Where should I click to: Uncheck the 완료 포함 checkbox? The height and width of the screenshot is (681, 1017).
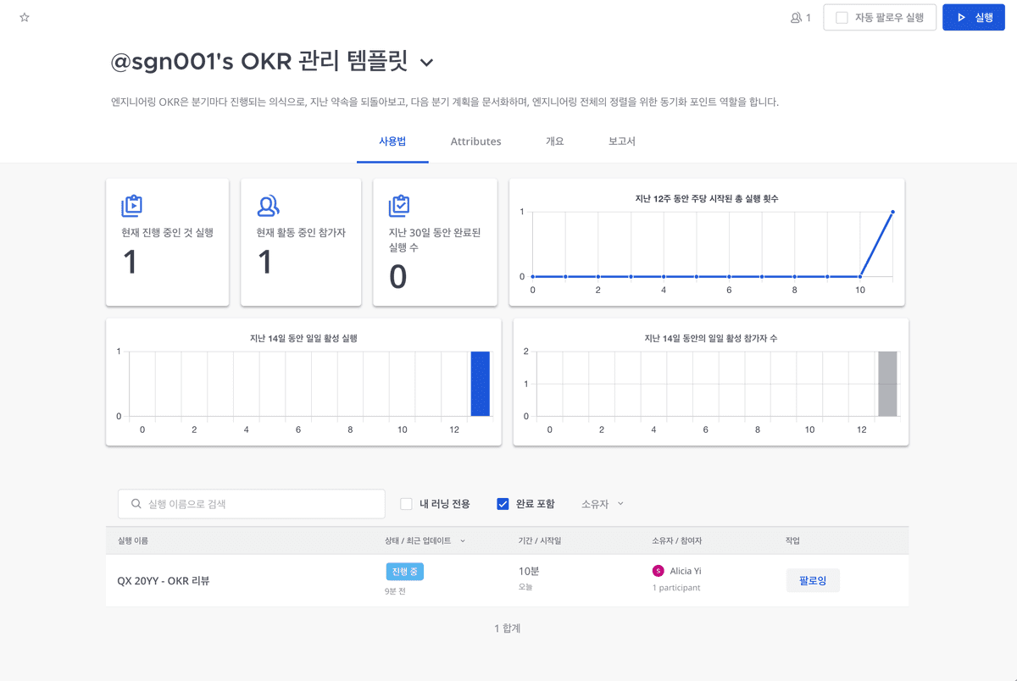503,504
